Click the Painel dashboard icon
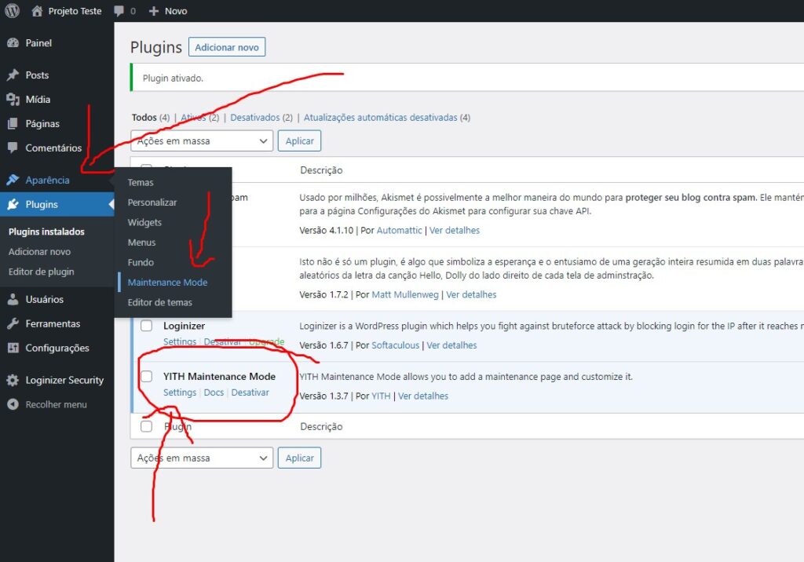The image size is (804, 562). click(13, 43)
